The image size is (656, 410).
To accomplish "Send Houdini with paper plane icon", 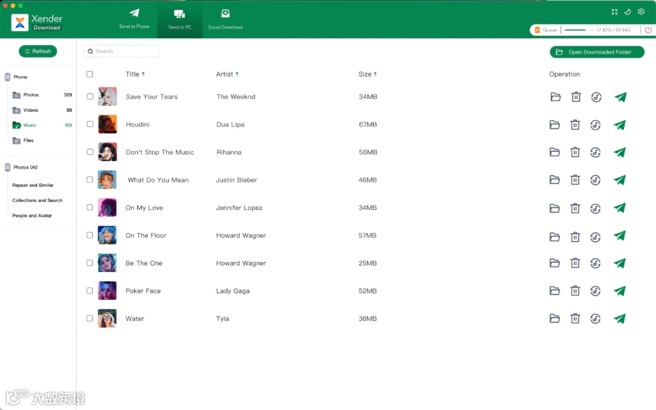I will click(x=620, y=125).
